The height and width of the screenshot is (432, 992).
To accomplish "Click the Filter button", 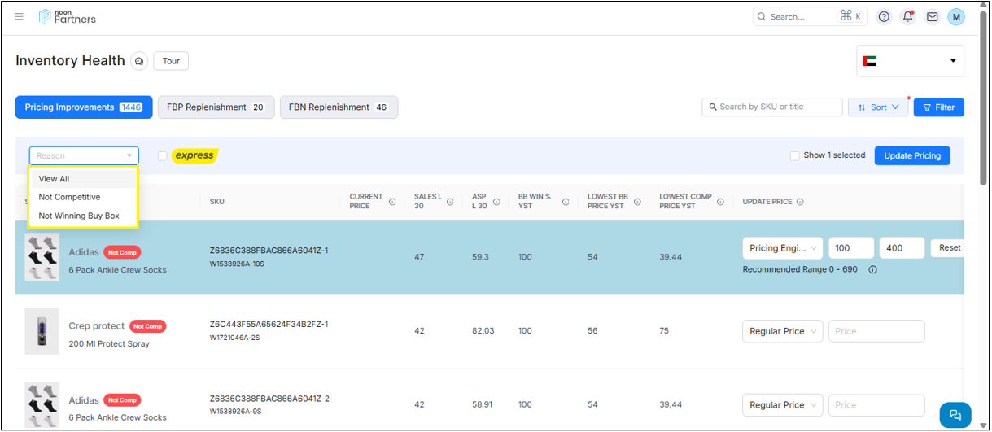I will click(938, 107).
